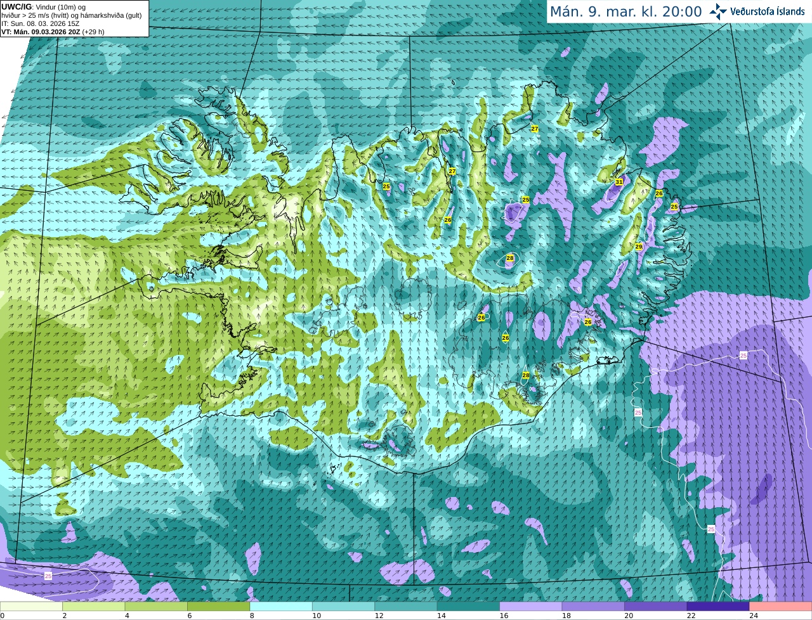Image resolution: width=812 pixels, height=620 pixels.
Task: Click the legend scale label 0
Action: tap(3, 616)
